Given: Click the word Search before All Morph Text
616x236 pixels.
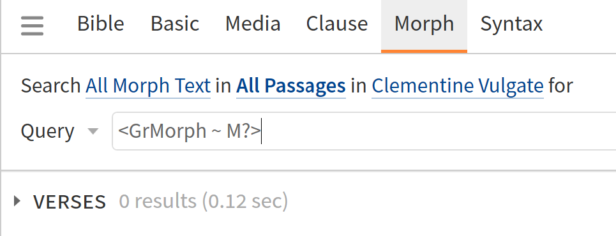Looking at the screenshot, I should click(x=50, y=85).
